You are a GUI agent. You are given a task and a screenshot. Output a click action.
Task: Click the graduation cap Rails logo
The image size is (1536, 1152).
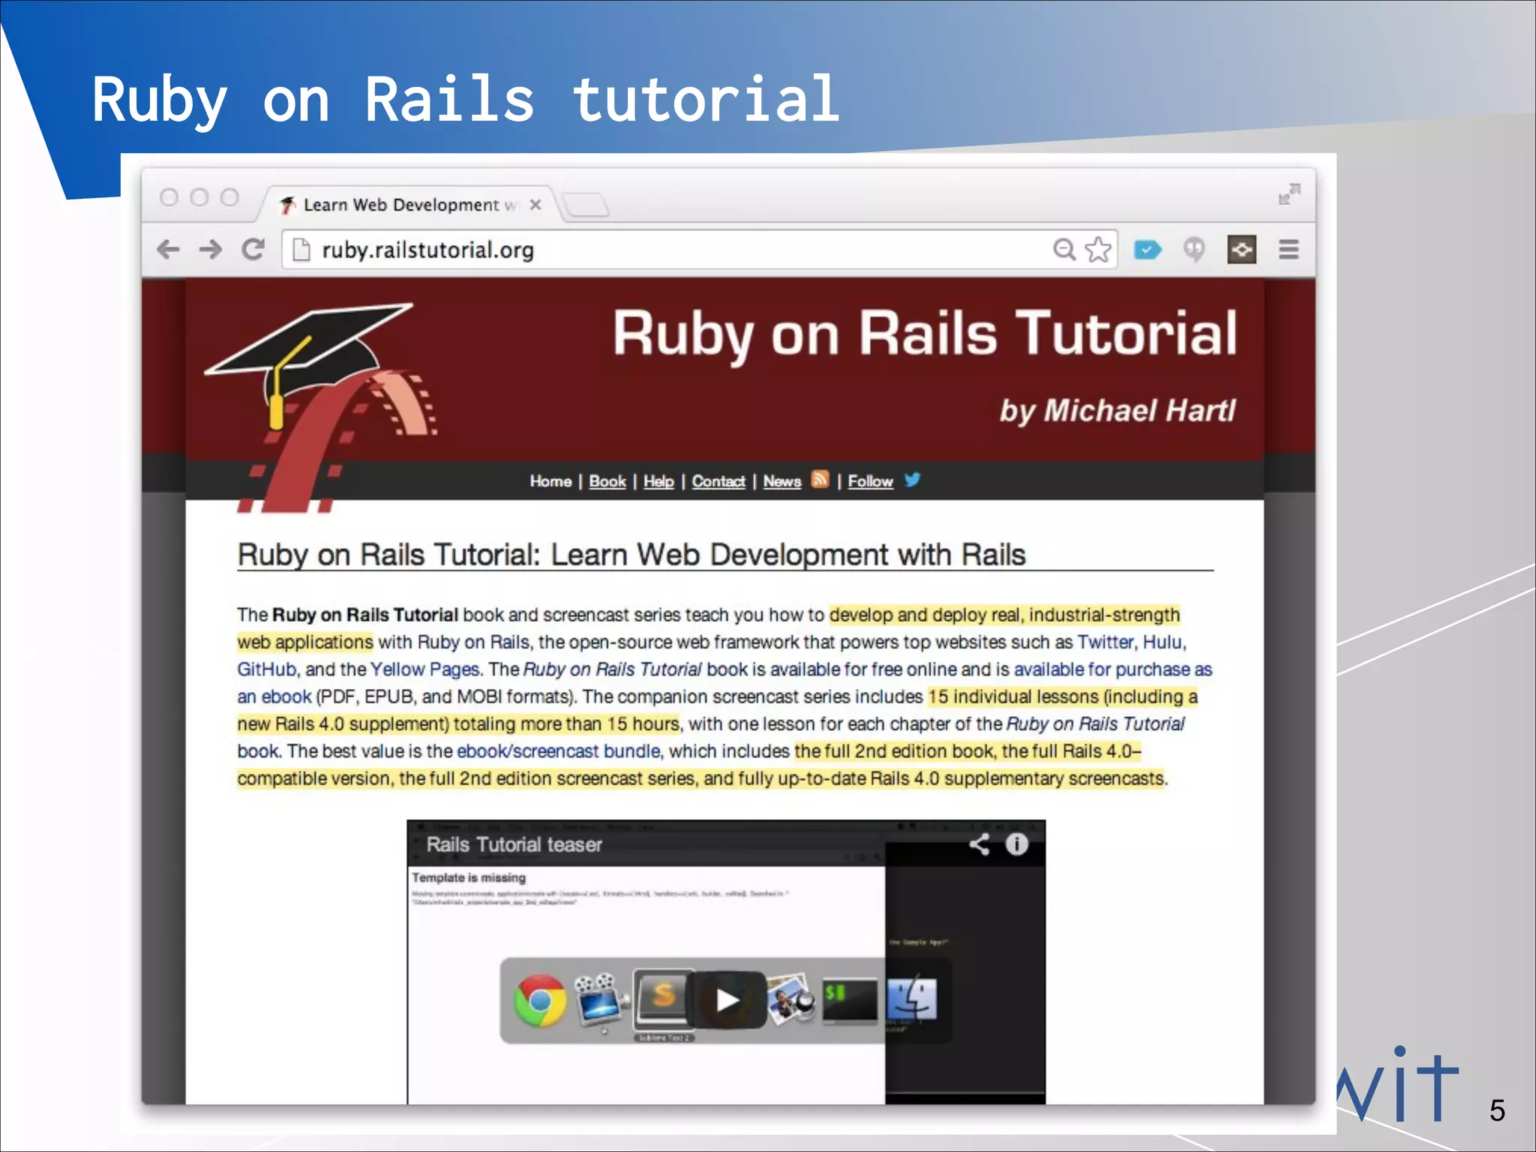pyautogui.click(x=321, y=408)
